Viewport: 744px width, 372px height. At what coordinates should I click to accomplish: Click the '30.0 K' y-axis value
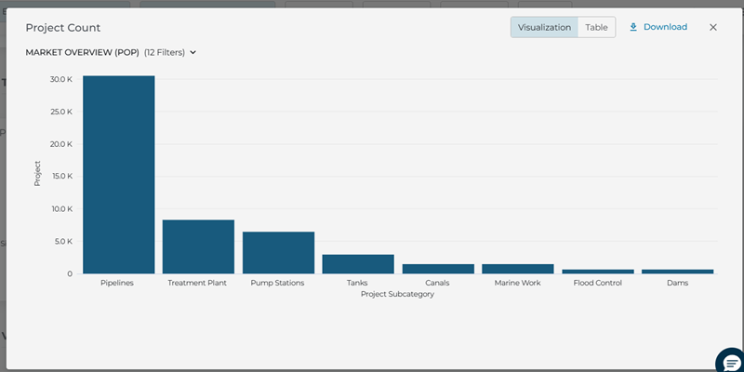61,79
